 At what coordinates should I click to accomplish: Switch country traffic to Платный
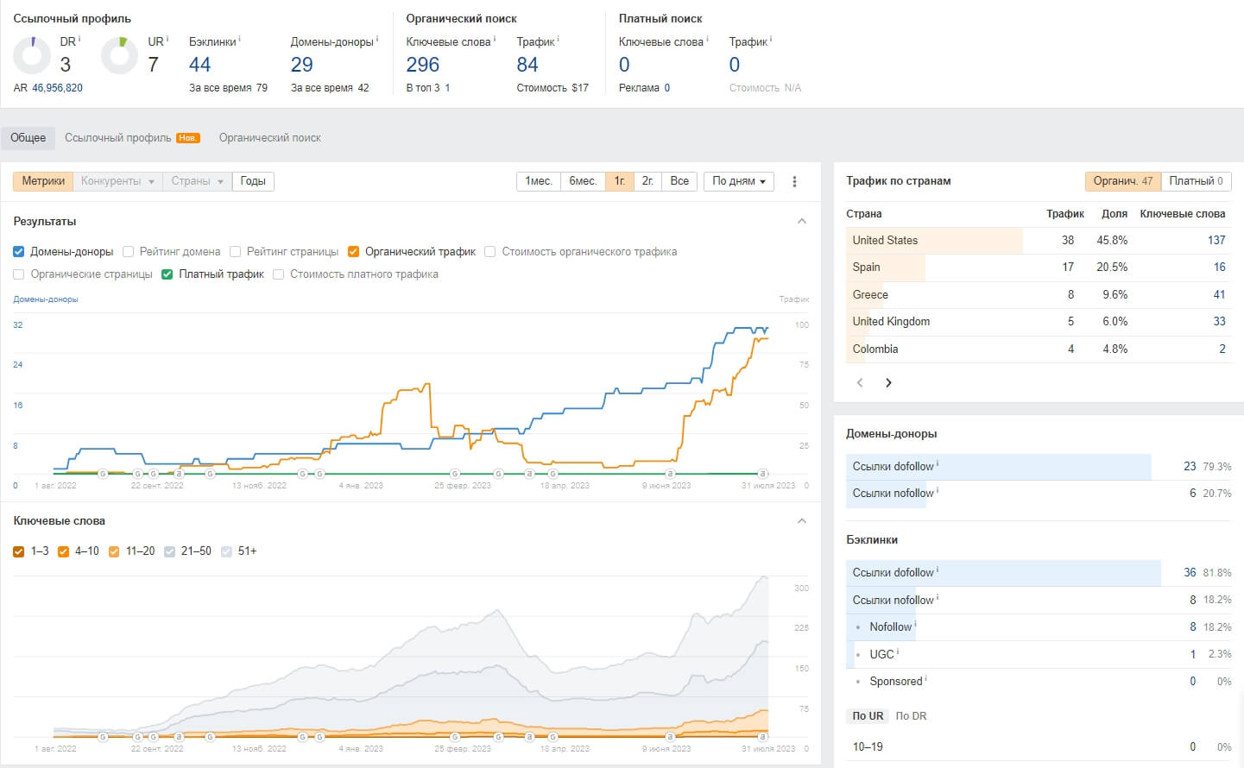[1196, 181]
